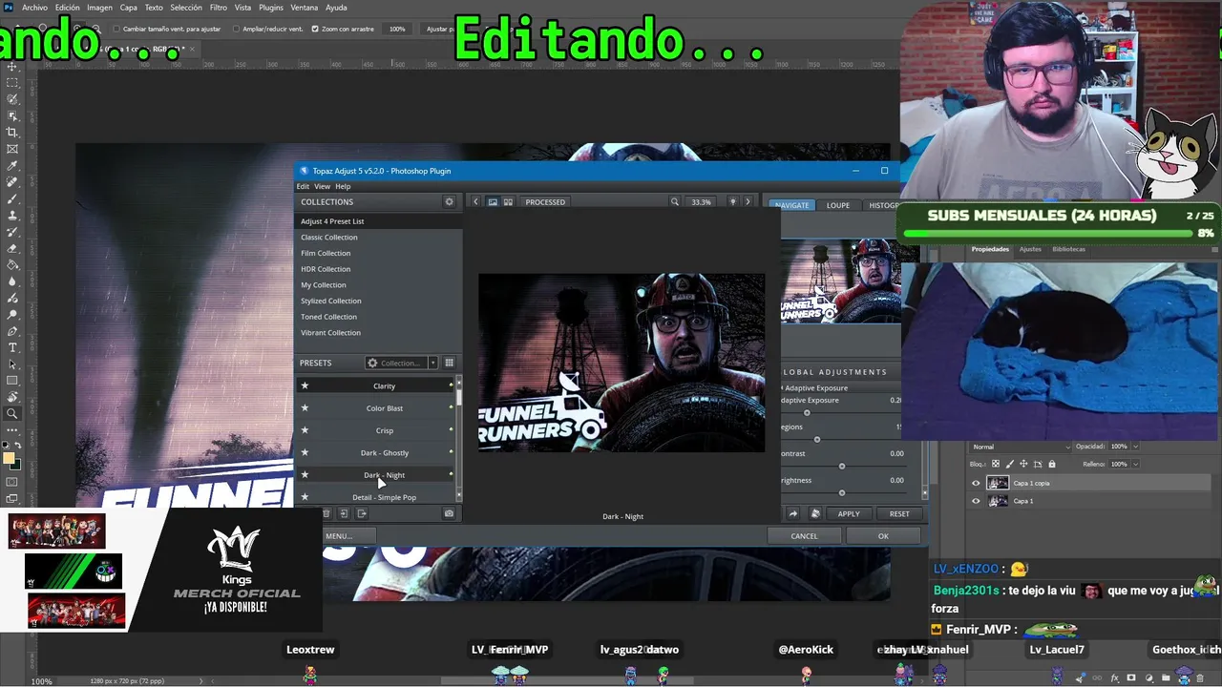Screen dimensions: 1222x687
Task: Select the Eyedropper tool
Action: coord(12,166)
